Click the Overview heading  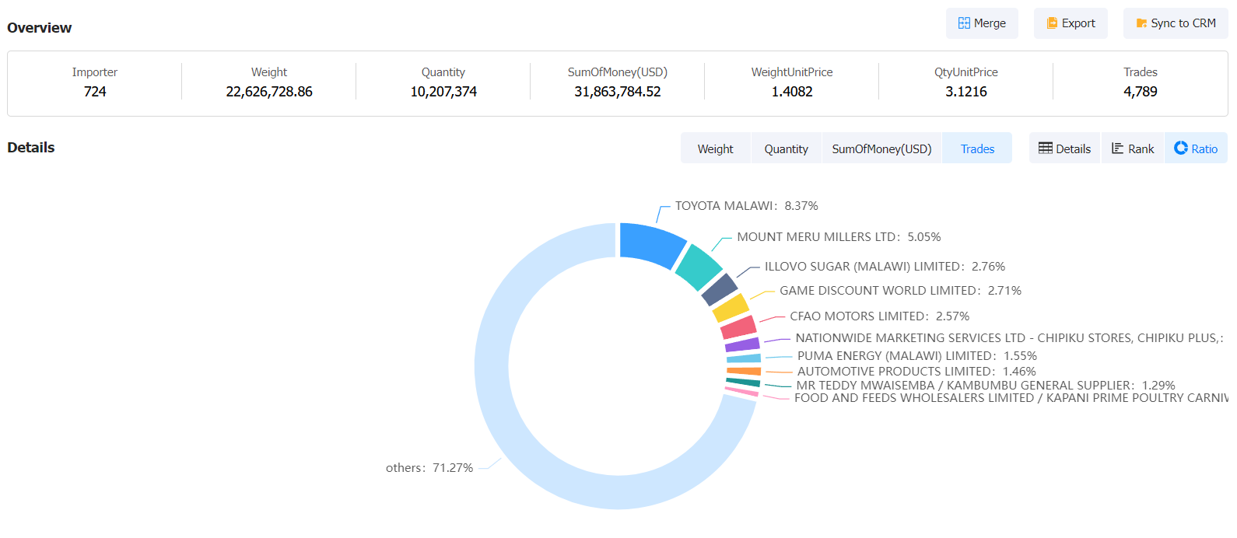click(40, 28)
